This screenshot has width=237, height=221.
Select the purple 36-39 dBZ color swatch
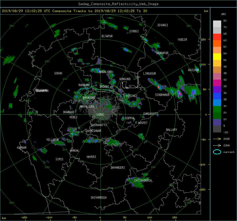[217, 89]
